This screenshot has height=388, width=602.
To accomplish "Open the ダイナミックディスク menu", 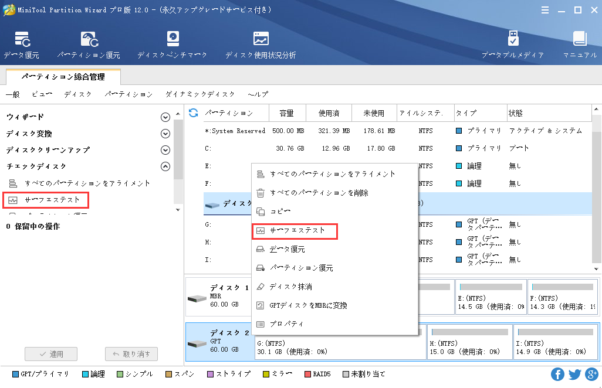I will 200,94.
